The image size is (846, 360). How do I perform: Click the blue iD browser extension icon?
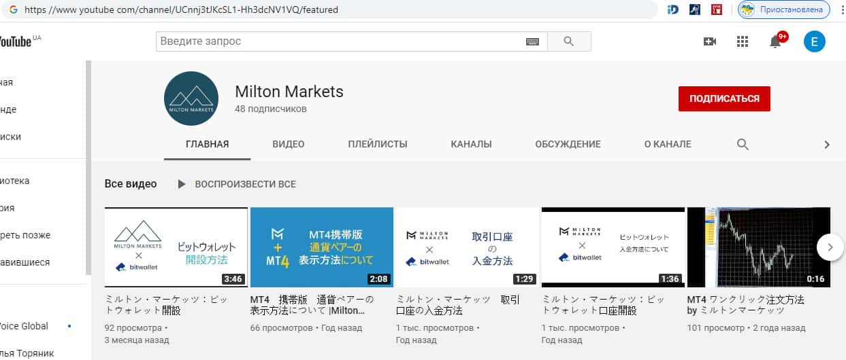click(x=673, y=10)
